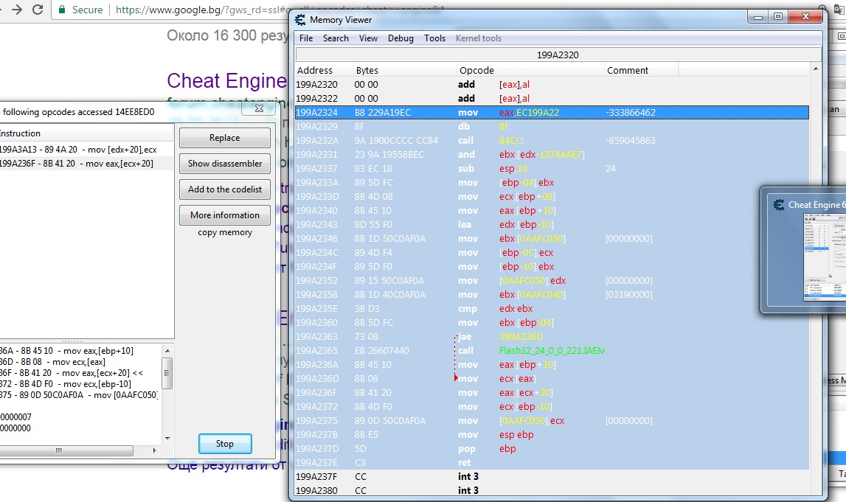The width and height of the screenshot is (846, 502).
Task: Open the Tools menu
Action: coord(434,38)
